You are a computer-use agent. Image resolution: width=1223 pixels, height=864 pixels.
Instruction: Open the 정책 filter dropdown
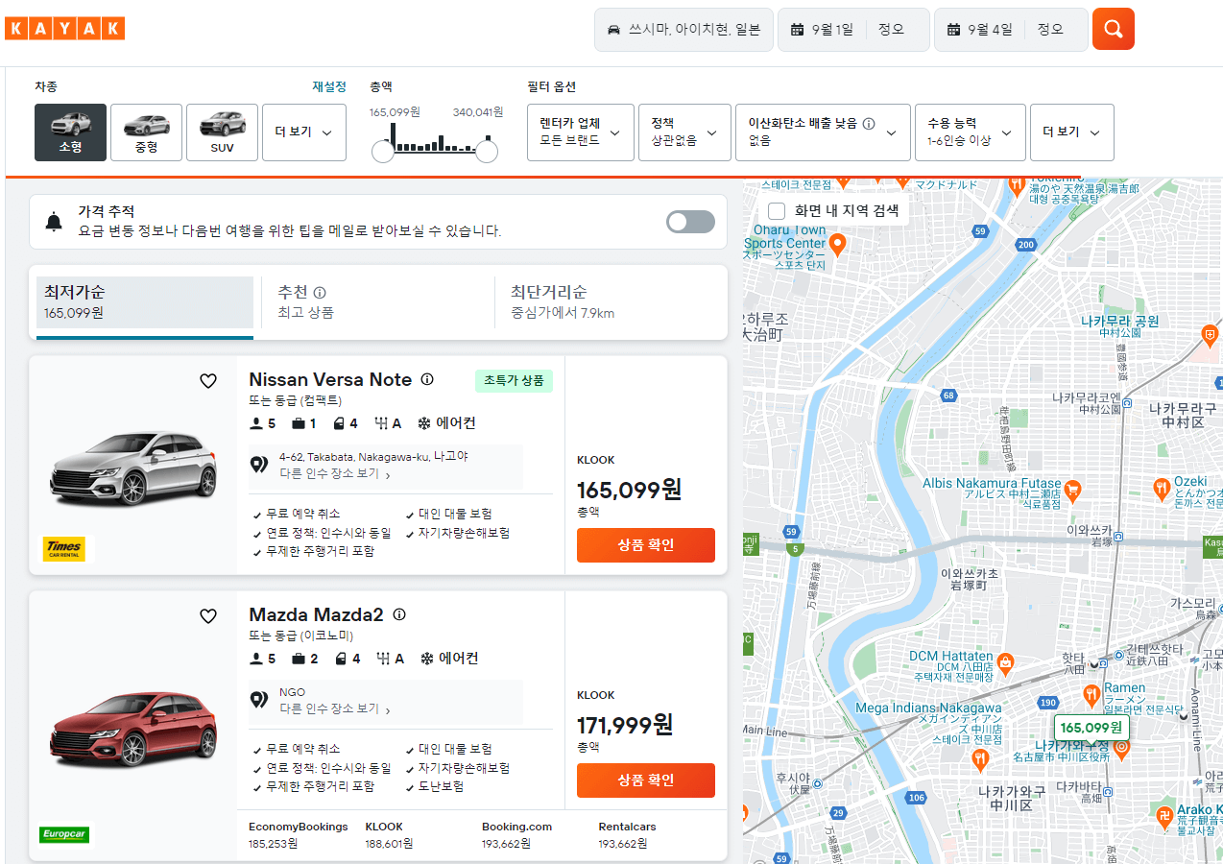click(x=684, y=132)
